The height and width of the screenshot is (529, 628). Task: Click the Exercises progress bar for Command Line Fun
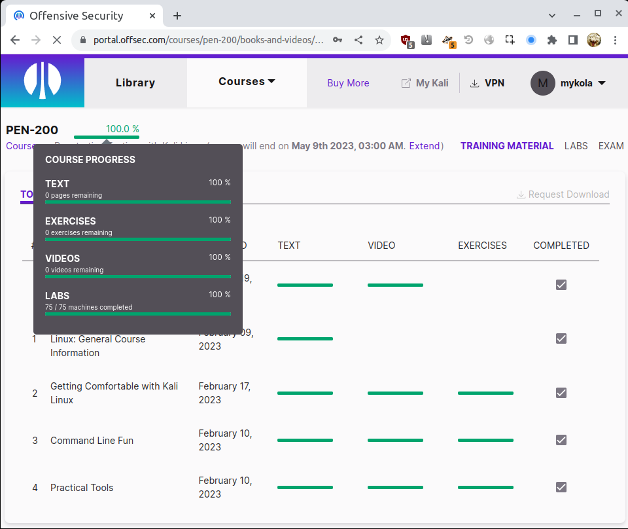coord(485,440)
